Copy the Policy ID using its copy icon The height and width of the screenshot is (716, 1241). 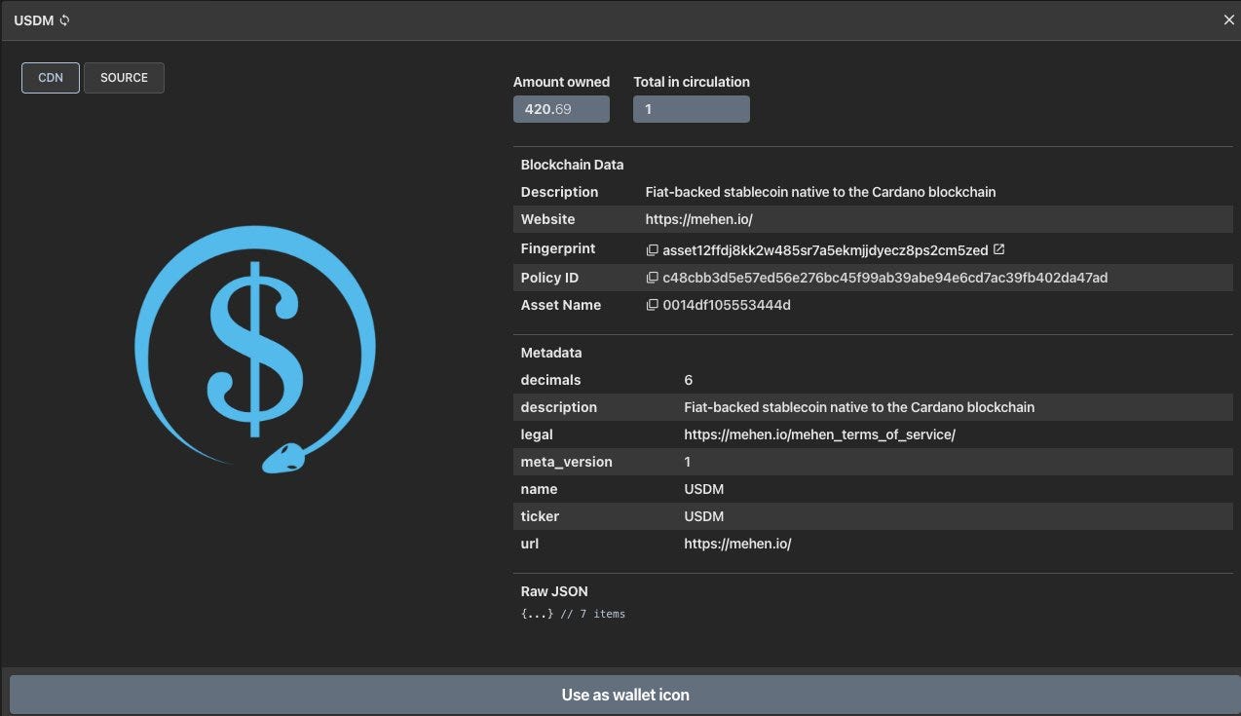(653, 278)
